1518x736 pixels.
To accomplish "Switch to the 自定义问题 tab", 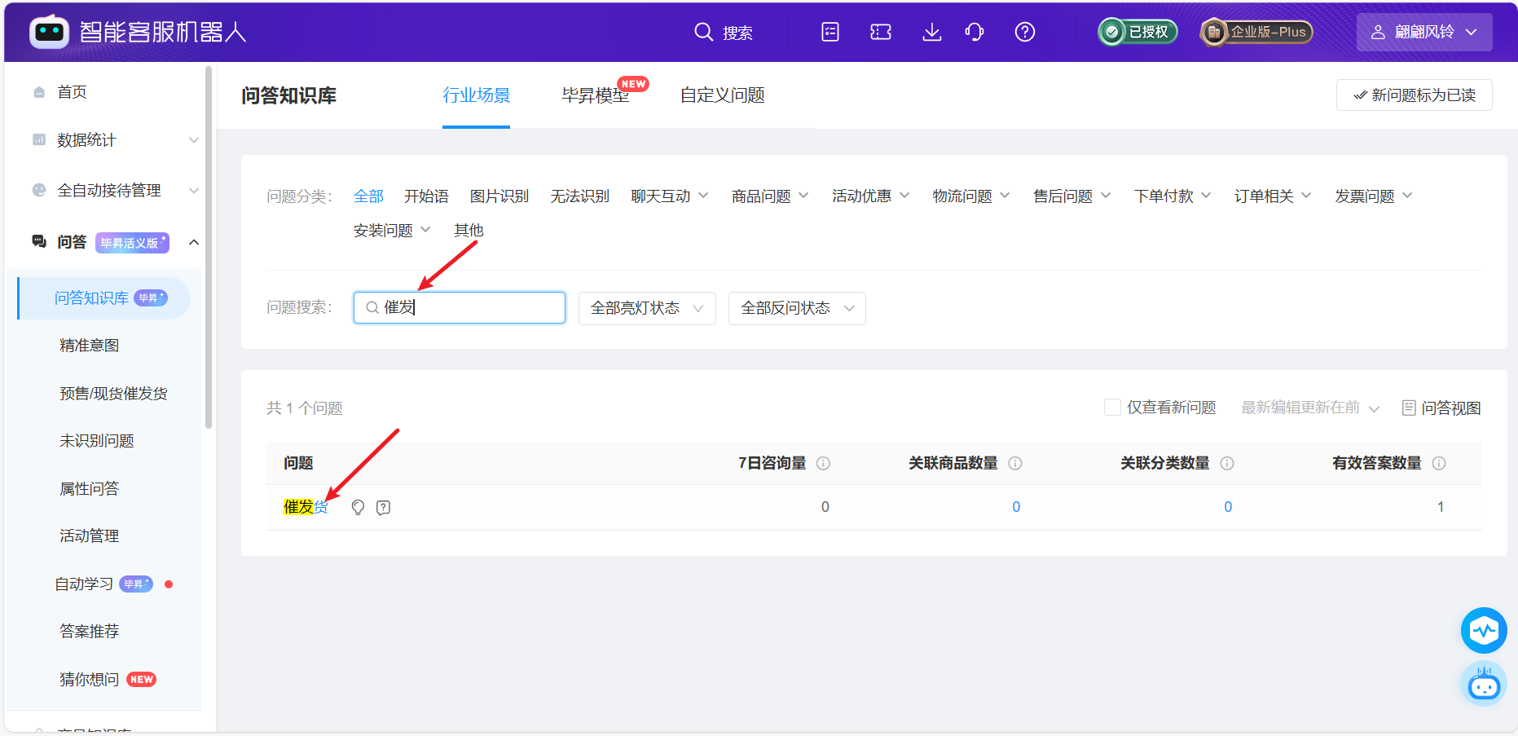I will pos(723,95).
